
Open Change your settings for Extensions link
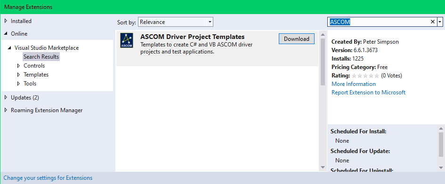(48, 178)
